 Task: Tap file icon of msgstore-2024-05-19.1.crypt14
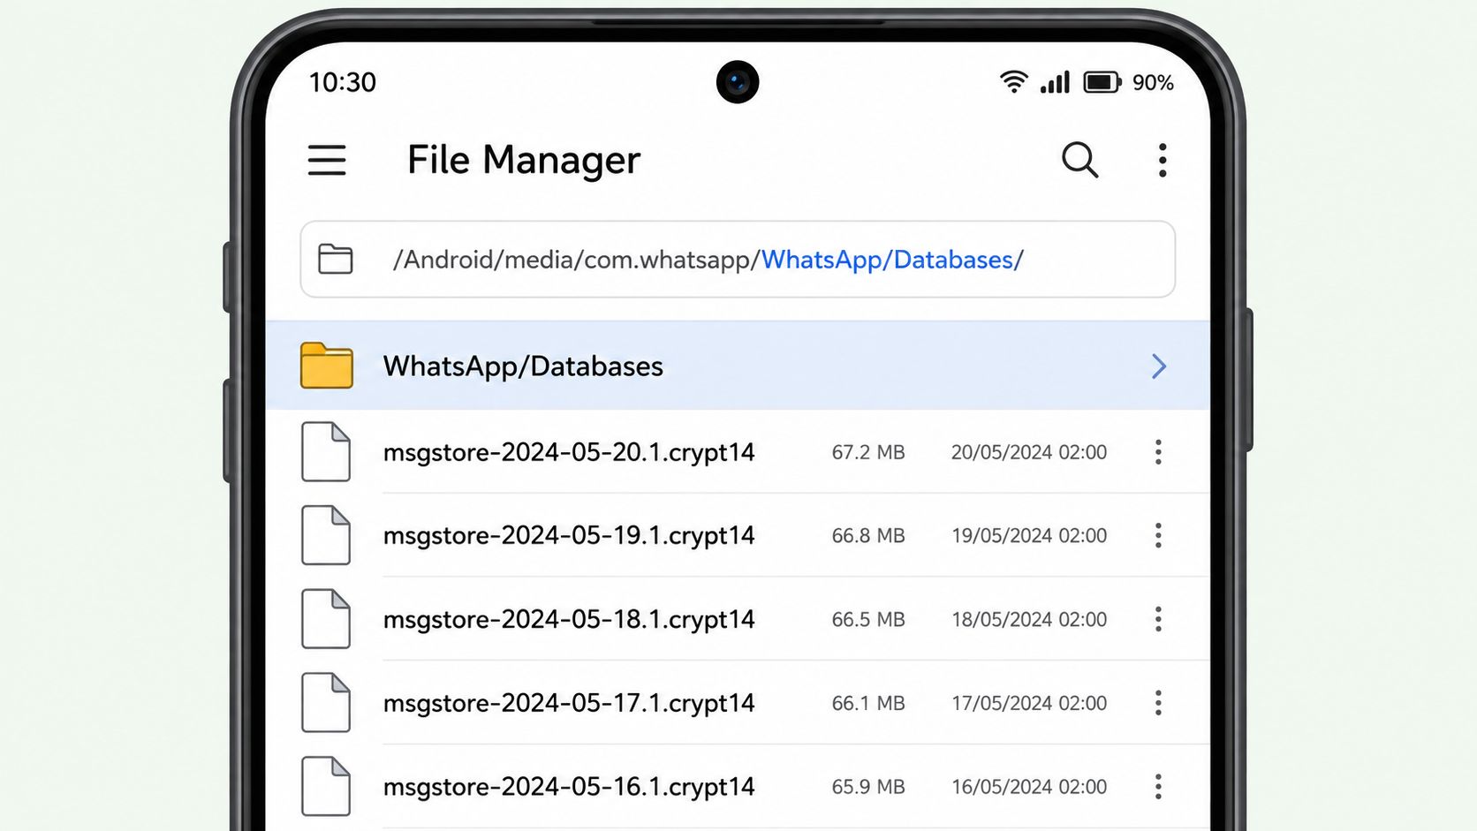click(326, 535)
